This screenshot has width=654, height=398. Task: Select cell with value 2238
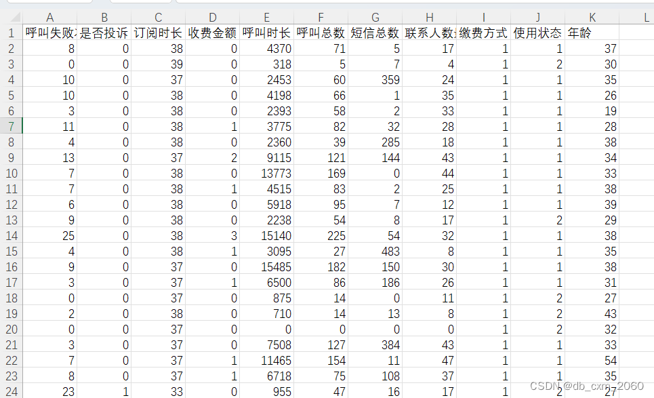266,220
